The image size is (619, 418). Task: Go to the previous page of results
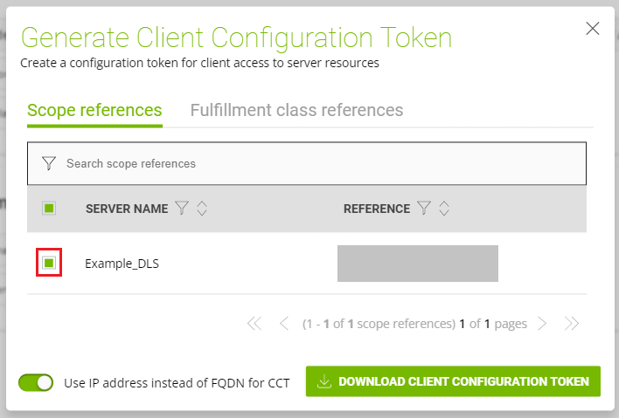click(283, 324)
